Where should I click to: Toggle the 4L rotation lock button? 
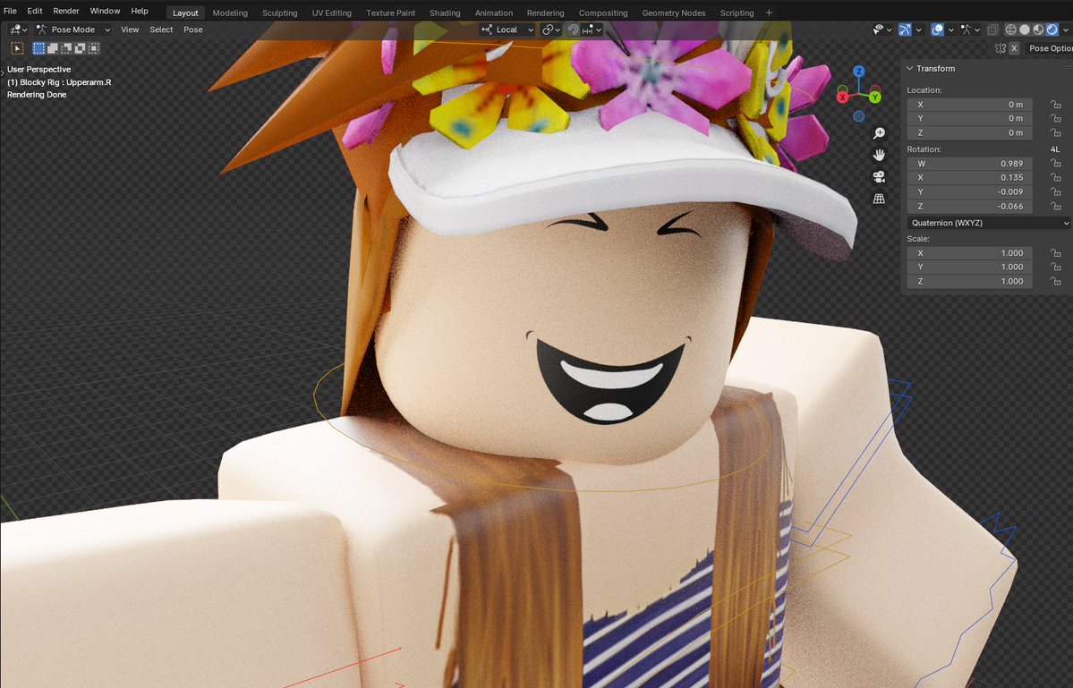click(x=1055, y=149)
